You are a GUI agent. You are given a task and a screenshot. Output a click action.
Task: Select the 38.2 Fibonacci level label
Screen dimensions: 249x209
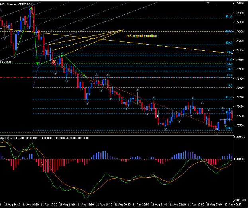[229, 69]
